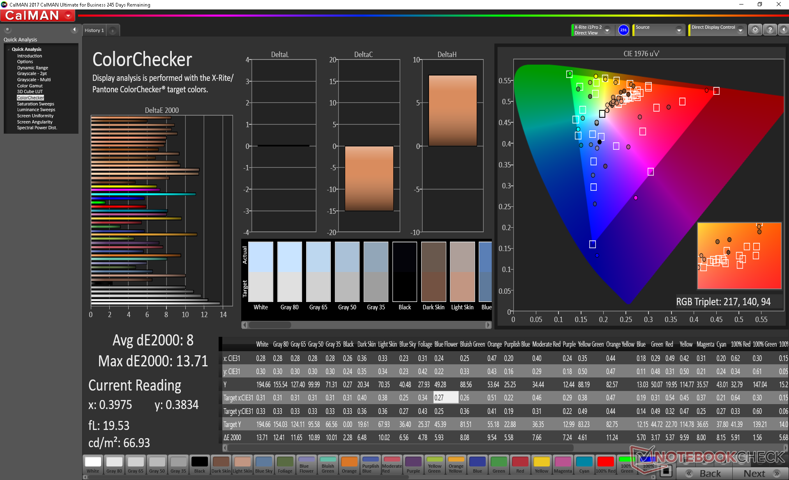This screenshot has height=480, width=789.
Task: Open Saturation Sweeps page
Action: [35, 104]
